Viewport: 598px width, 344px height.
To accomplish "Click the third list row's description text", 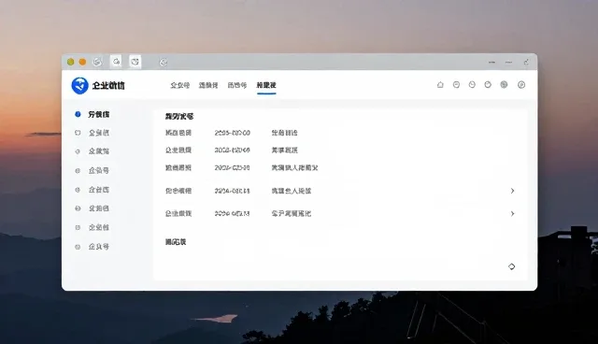I will (294, 168).
